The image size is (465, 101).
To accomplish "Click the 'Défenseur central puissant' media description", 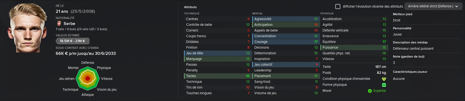I will [x=413, y=49].
